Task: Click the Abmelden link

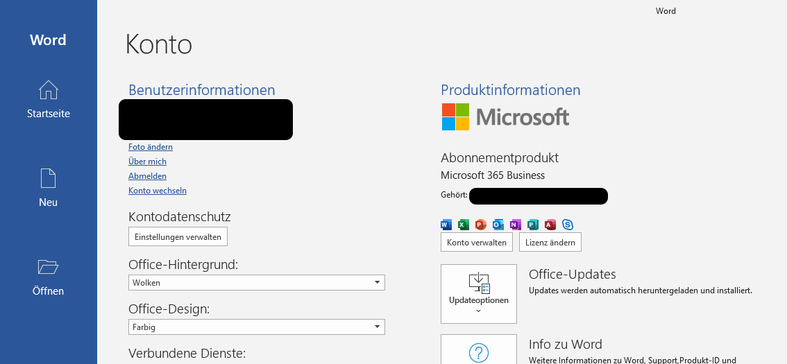Action: point(147,176)
